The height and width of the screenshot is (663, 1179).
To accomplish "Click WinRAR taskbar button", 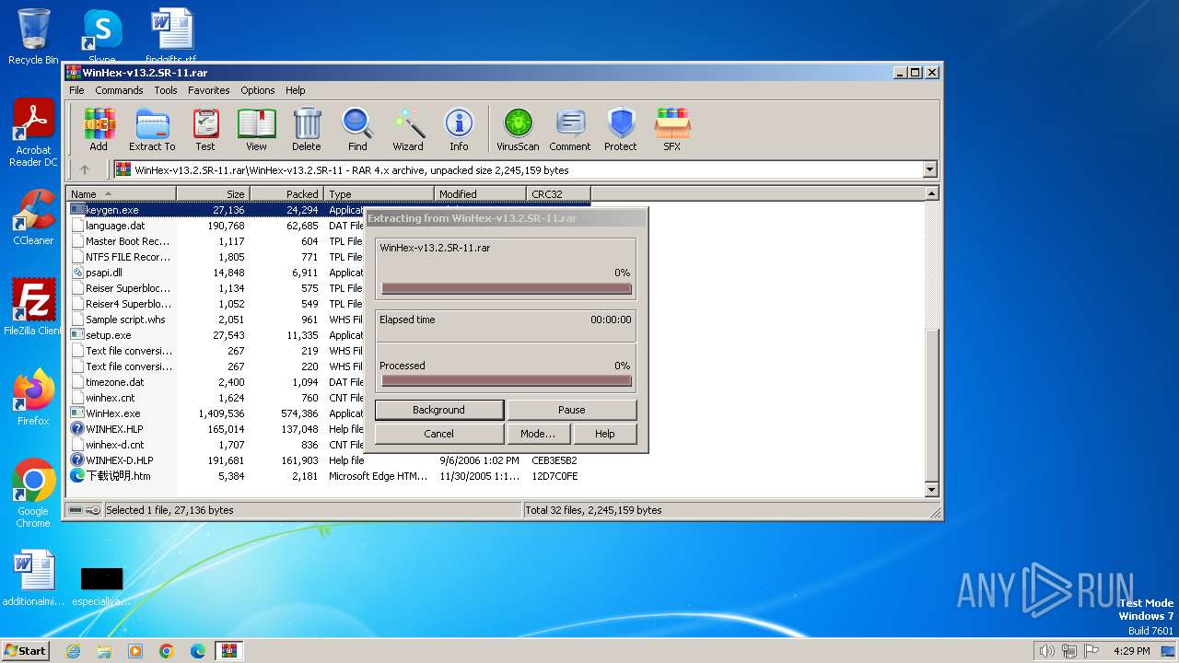I will 228,651.
